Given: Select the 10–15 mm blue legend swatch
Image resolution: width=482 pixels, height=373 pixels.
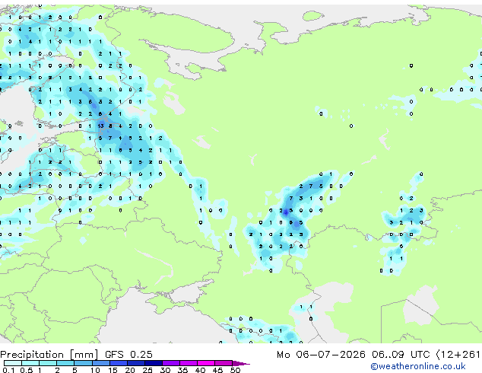Looking at the screenshot, I should click(x=101, y=363).
